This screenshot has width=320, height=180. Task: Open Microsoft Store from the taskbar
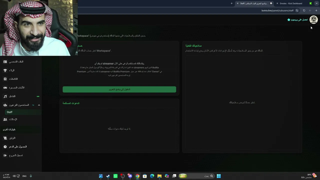tap(145, 176)
